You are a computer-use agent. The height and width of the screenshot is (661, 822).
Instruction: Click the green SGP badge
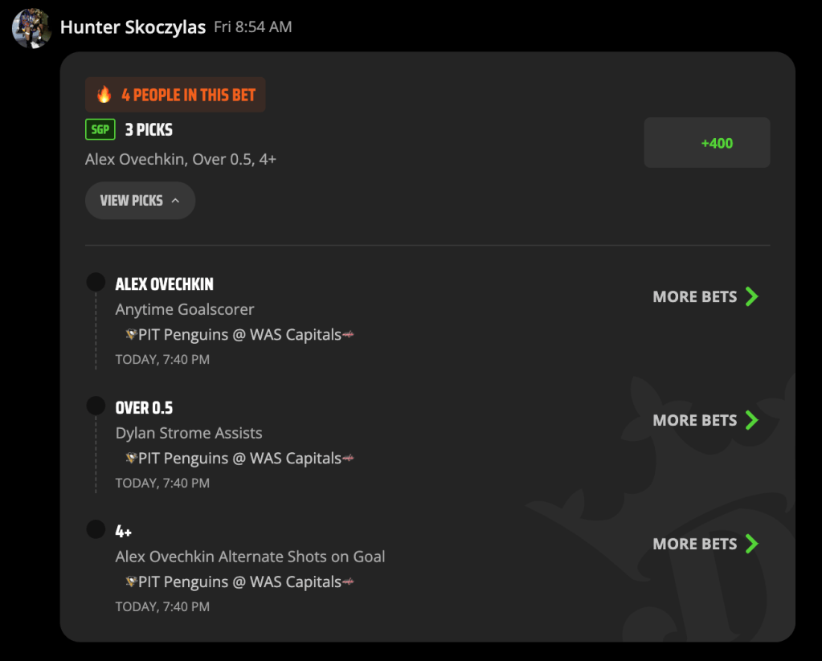(100, 129)
